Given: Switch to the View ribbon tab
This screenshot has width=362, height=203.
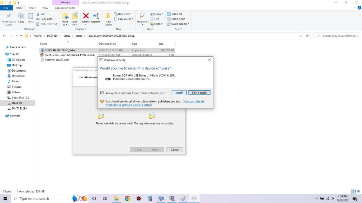Looking at the screenshot, I should [45, 8].
